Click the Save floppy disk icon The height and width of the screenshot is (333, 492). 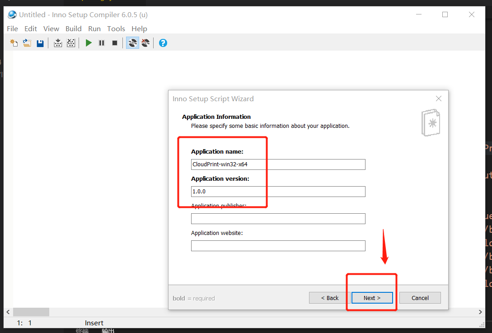pyautogui.click(x=40, y=43)
